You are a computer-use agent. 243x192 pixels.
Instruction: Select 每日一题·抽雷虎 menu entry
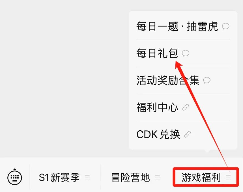coord(183,26)
